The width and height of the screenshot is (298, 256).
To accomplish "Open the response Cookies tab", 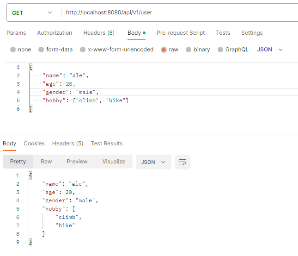I will (x=34, y=144).
